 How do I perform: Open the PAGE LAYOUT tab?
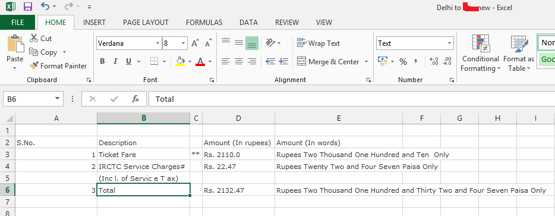(146, 23)
